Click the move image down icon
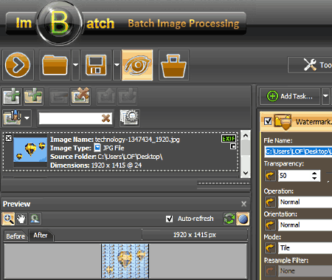The width and height of the screenshot is (332, 280). click(128, 96)
